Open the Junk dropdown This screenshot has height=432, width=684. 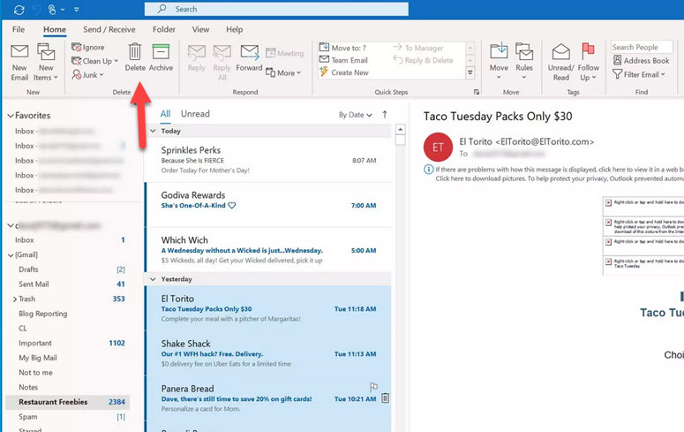click(88, 75)
